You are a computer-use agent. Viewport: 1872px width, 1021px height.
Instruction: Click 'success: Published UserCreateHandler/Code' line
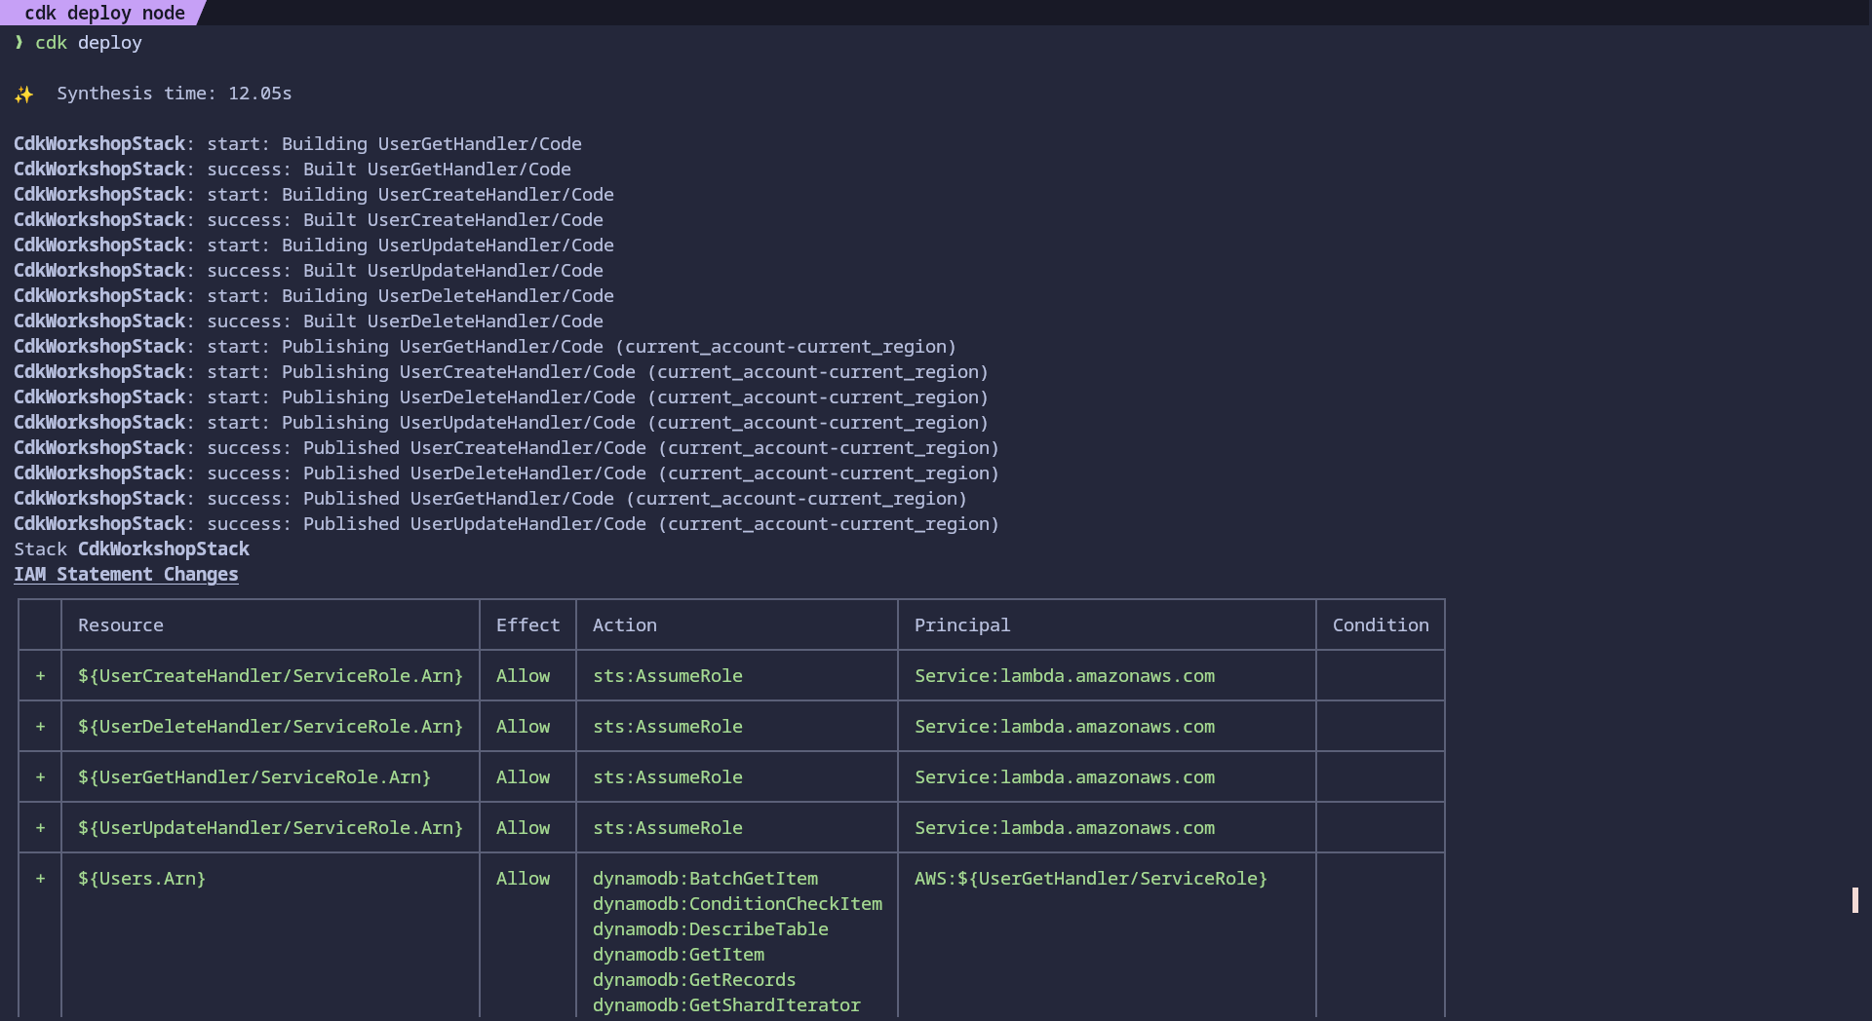point(507,448)
